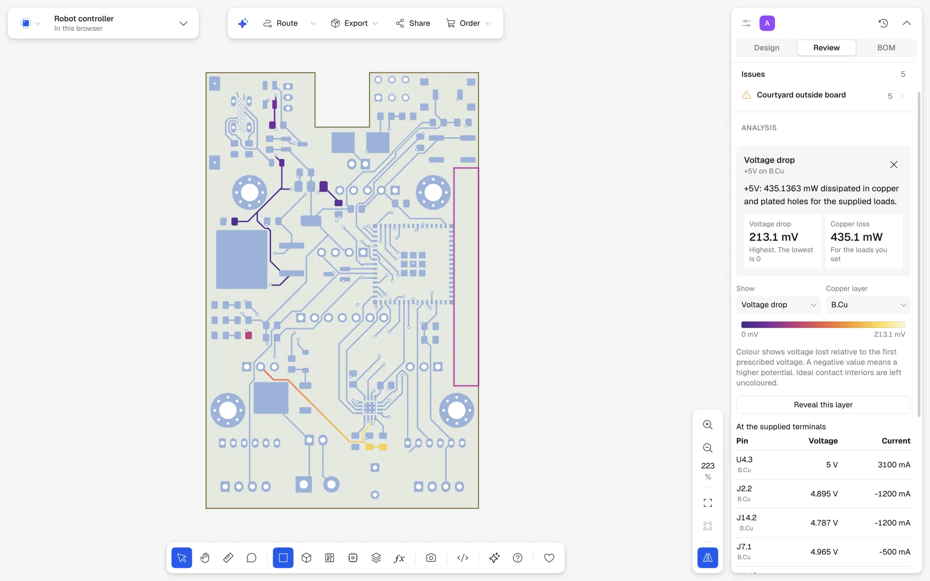Click the voltage drop colour gradient bar

[823, 325]
